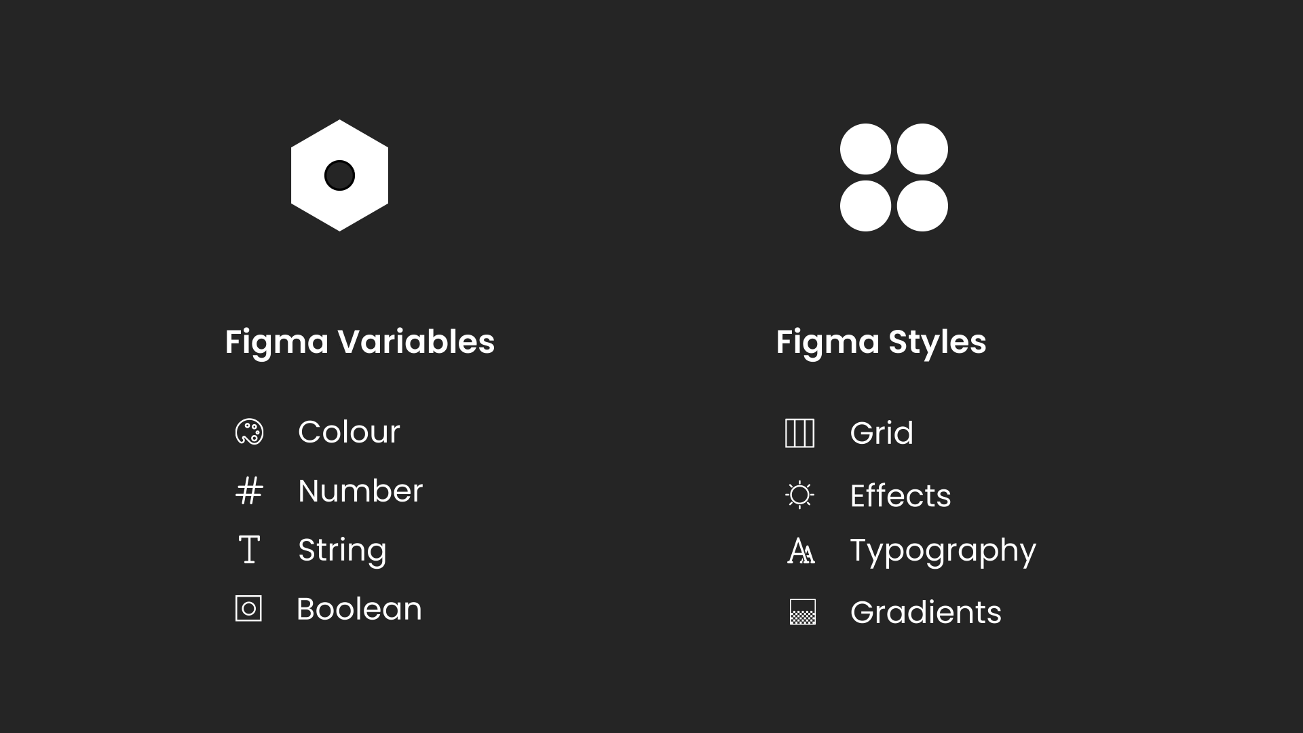1303x733 pixels.
Task: Select the Grid columns icon
Action: click(799, 433)
